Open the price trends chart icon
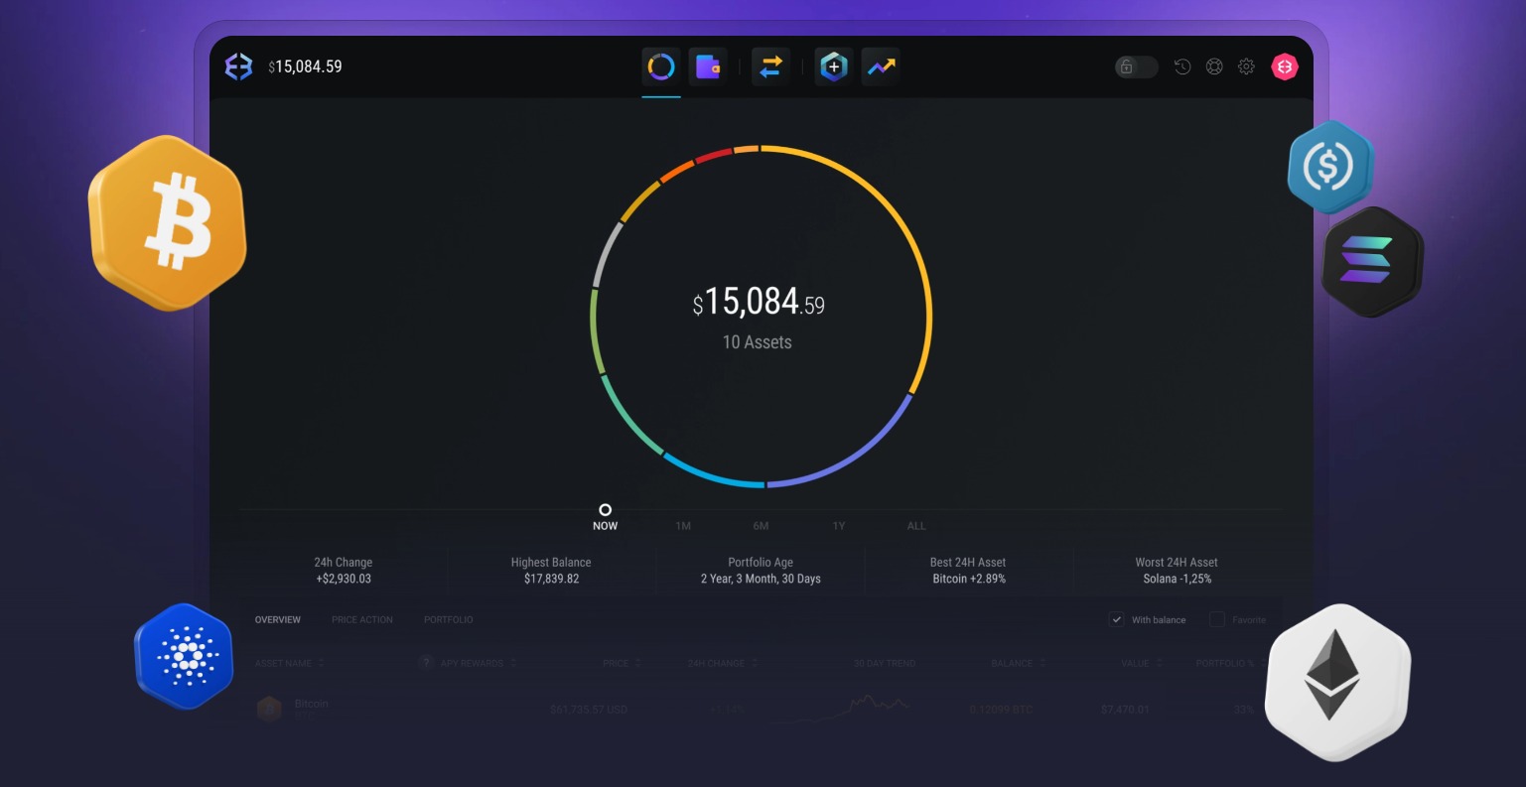The width and height of the screenshot is (1526, 787). coord(881,66)
